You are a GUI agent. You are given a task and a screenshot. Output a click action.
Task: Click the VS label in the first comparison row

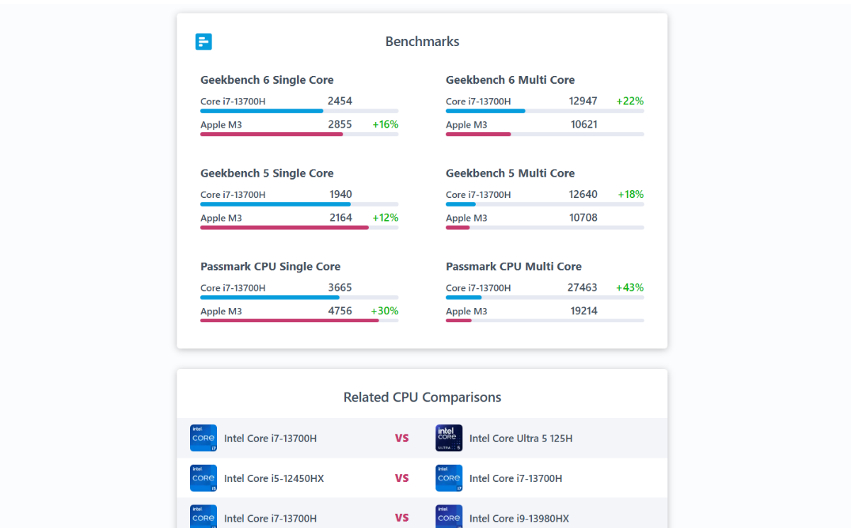[x=402, y=439]
